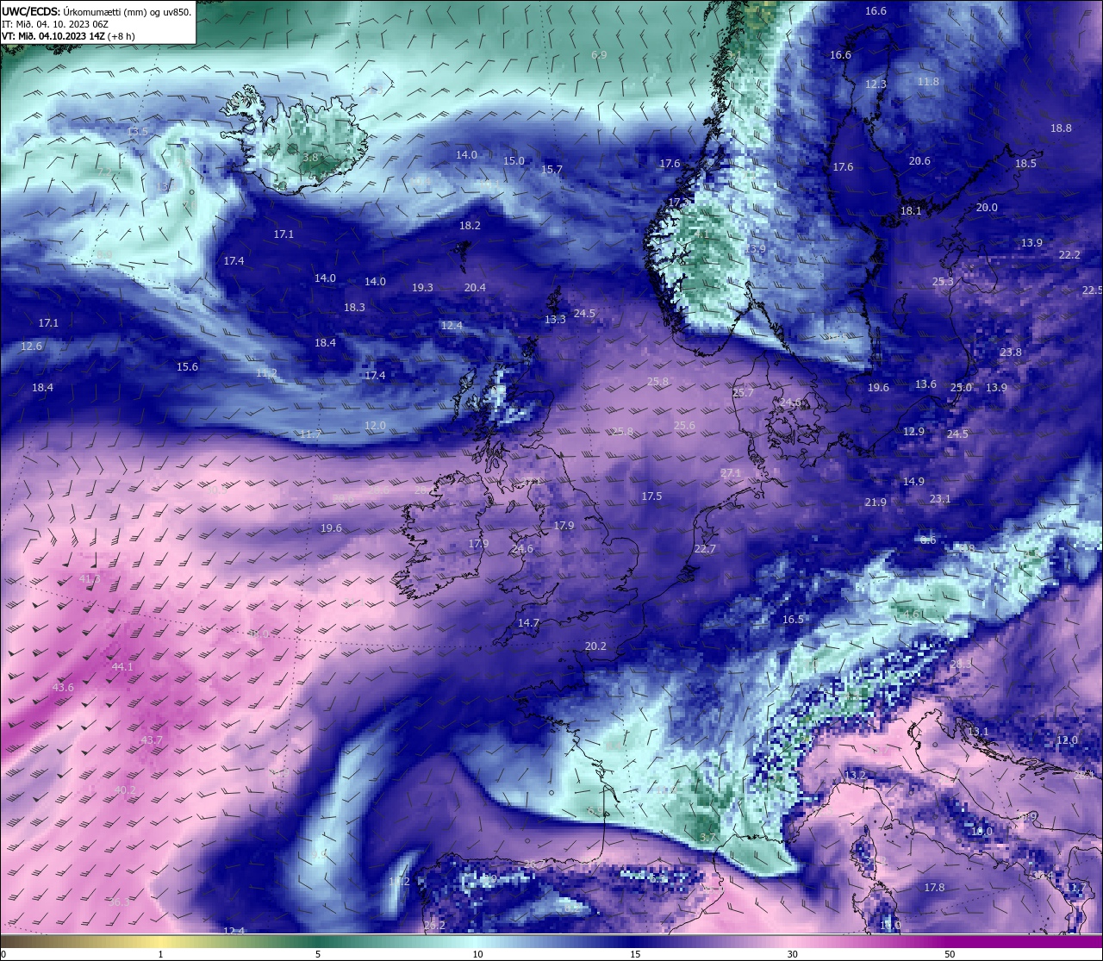The width and height of the screenshot is (1103, 961).
Task: Click the 18.8 value label
Action: (x=1061, y=128)
